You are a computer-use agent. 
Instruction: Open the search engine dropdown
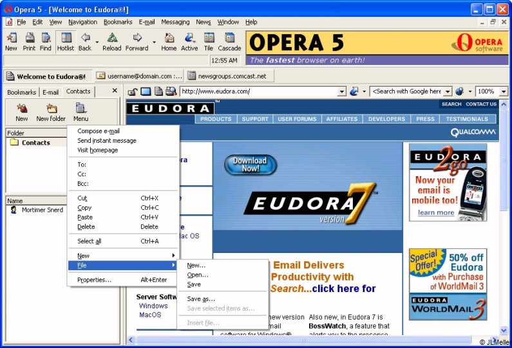(x=448, y=92)
